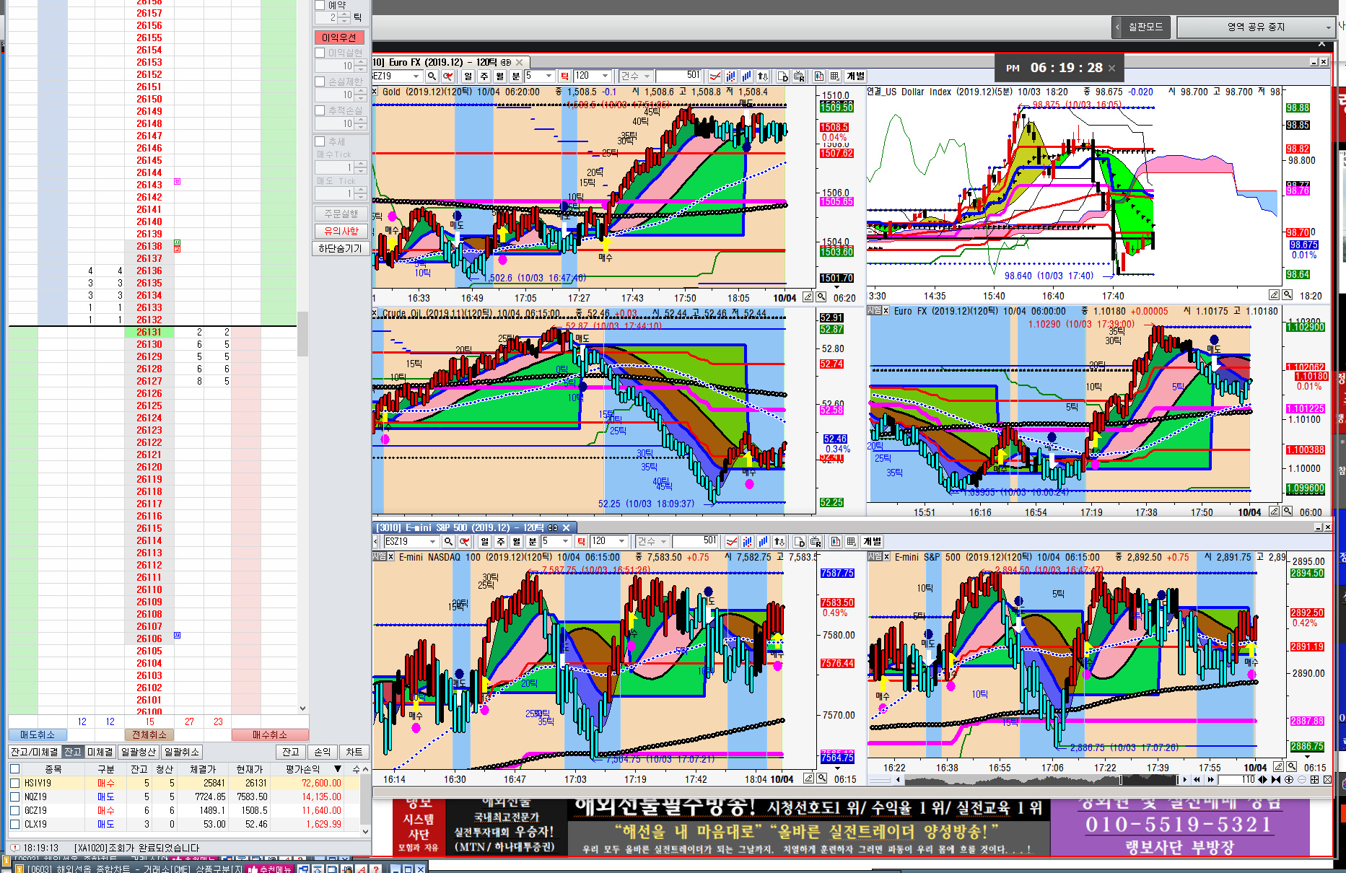Check the HSIV19 position row checkbox
This screenshot has height=873, width=1346.
(x=14, y=783)
